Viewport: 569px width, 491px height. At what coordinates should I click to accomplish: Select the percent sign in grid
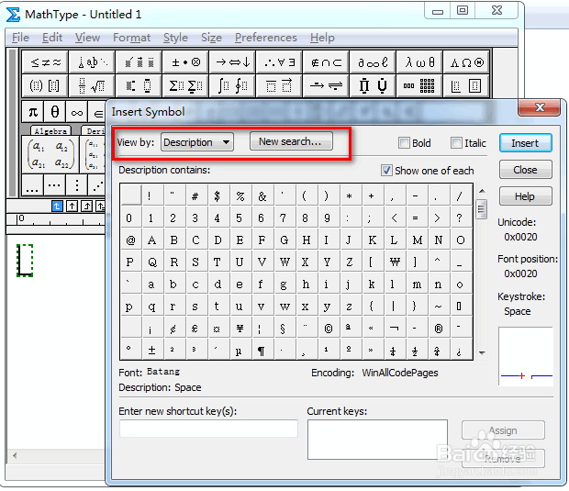pyautogui.click(x=240, y=196)
